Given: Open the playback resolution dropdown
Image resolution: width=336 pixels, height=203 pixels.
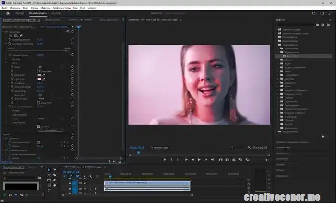Looking at the screenshot, I should pyautogui.click(x=238, y=147).
